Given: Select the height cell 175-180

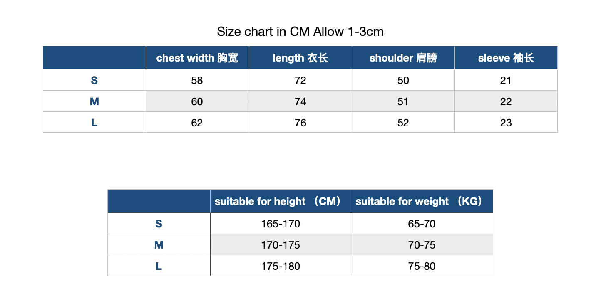Looking at the screenshot, I should pos(281,266).
